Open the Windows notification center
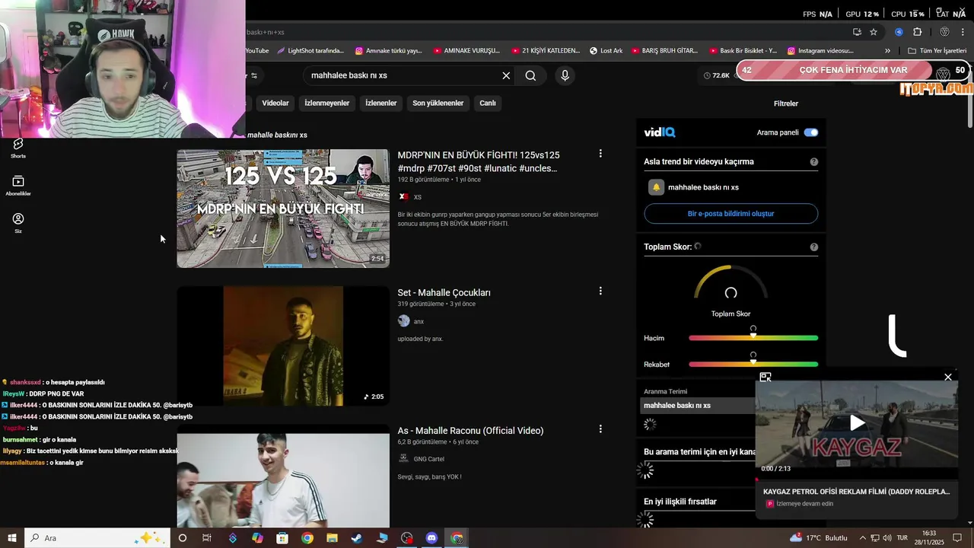 958,538
